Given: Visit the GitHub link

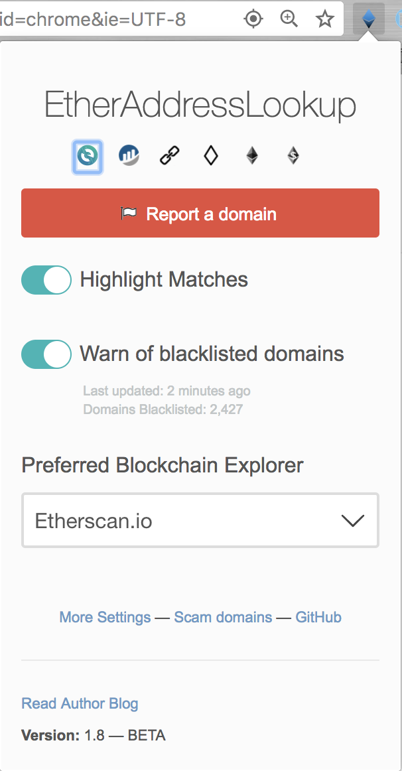Looking at the screenshot, I should pyautogui.click(x=318, y=617).
